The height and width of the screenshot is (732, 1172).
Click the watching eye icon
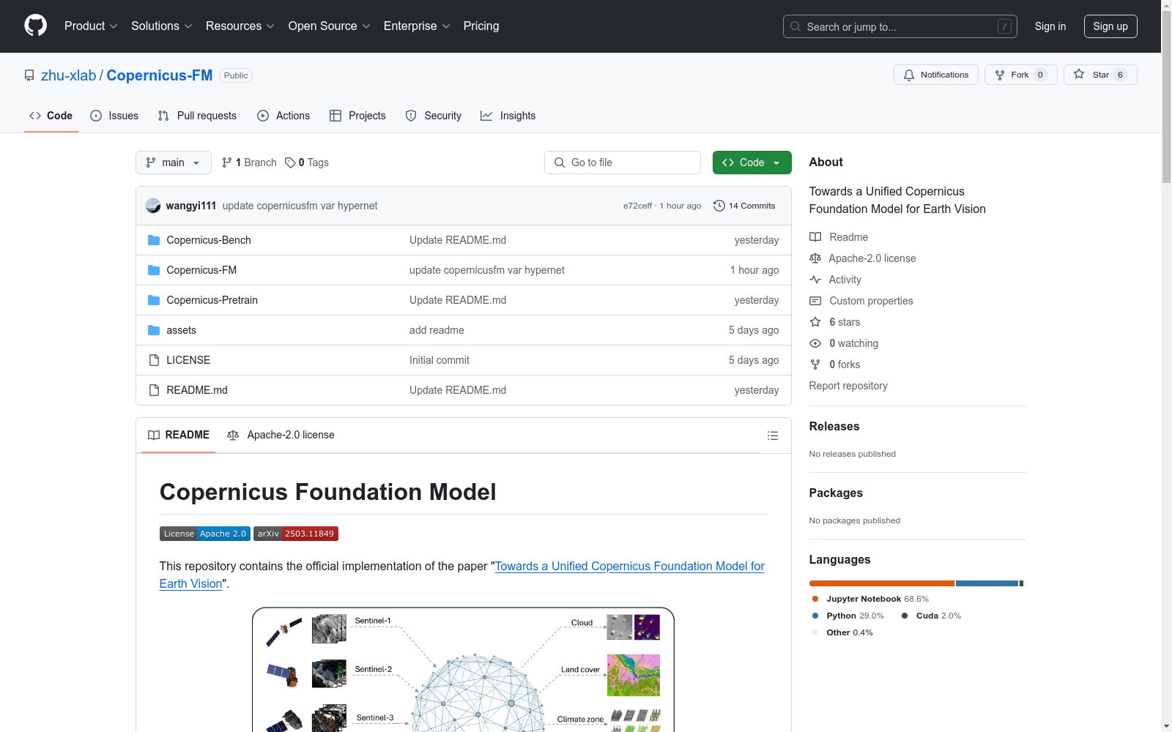click(815, 343)
